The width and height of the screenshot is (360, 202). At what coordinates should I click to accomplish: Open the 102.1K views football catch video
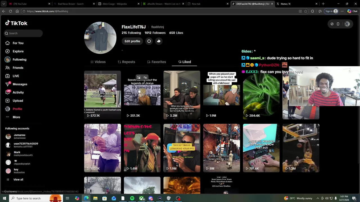102,148
